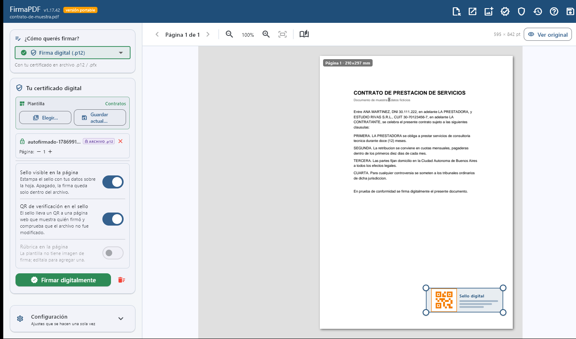The width and height of the screenshot is (576, 339).
Task: Click the save floppy disk icon
Action: (x=570, y=11)
